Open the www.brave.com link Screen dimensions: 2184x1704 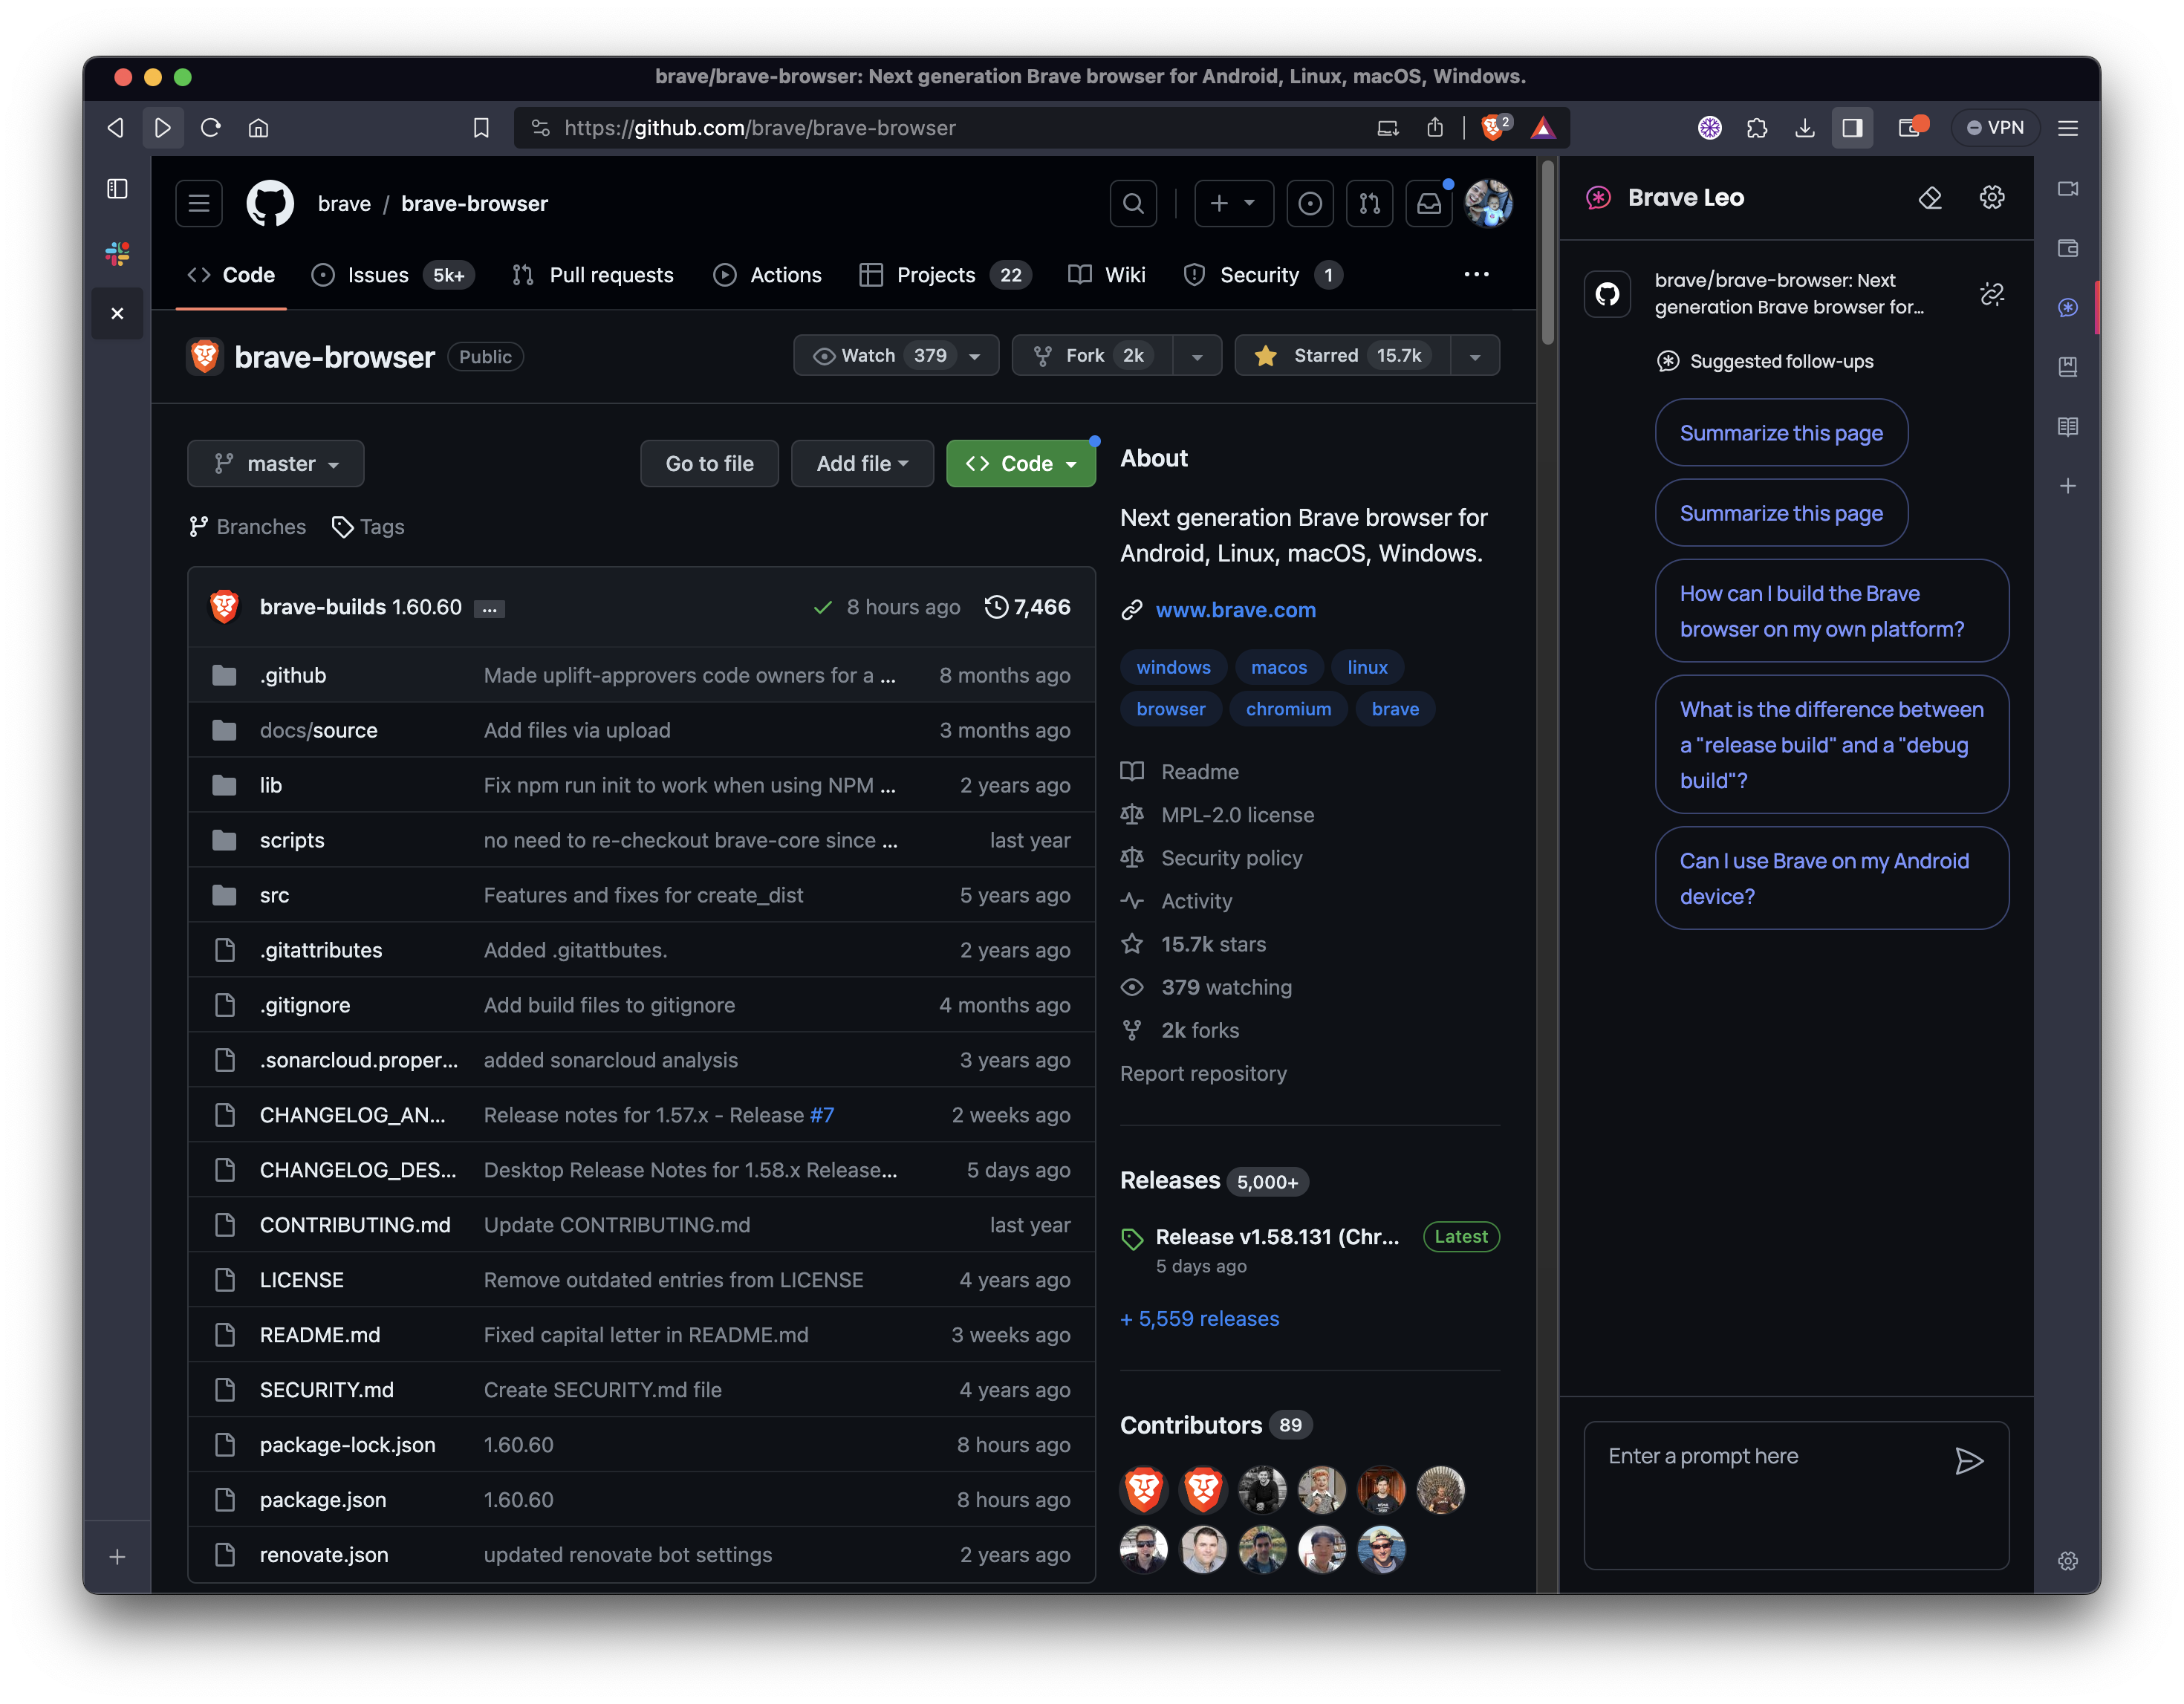tap(1235, 610)
